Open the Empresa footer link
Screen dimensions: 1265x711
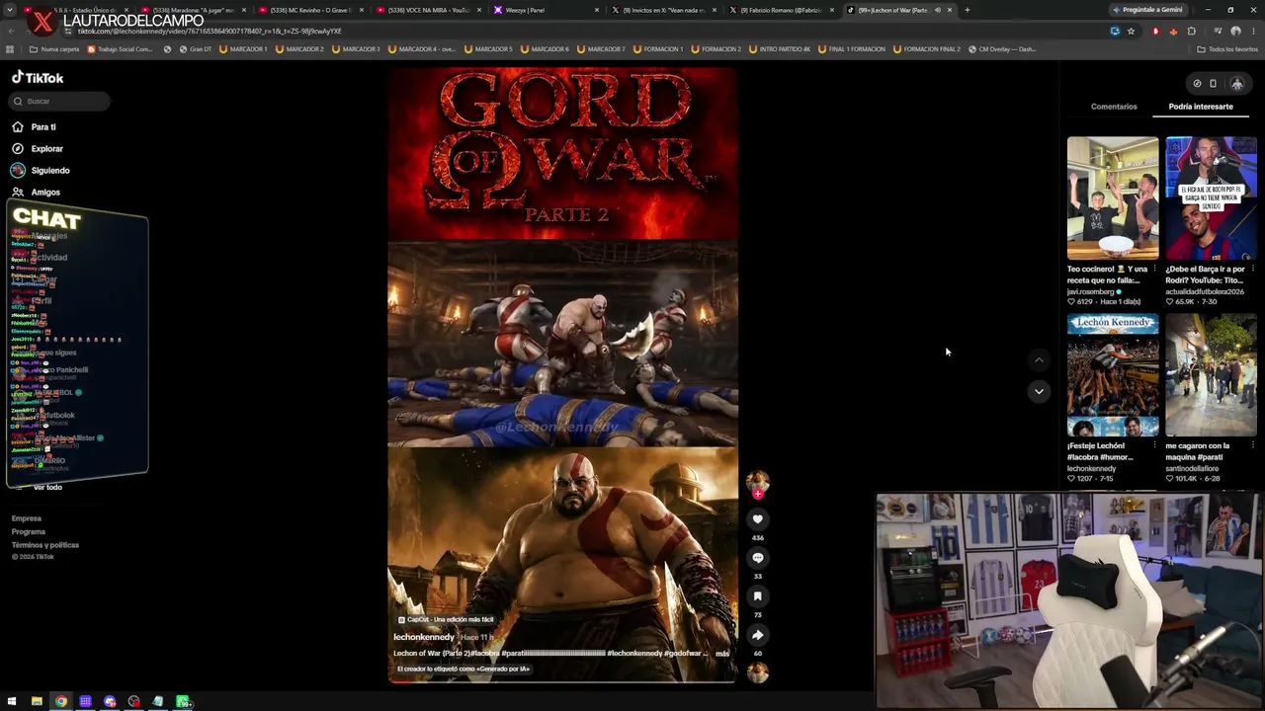pyautogui.click(x=27, y=518)
